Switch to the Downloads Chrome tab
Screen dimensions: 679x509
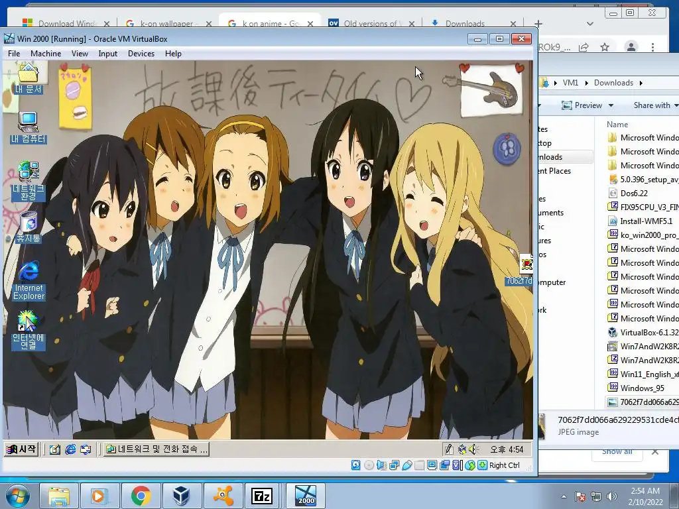click(472, 23)
